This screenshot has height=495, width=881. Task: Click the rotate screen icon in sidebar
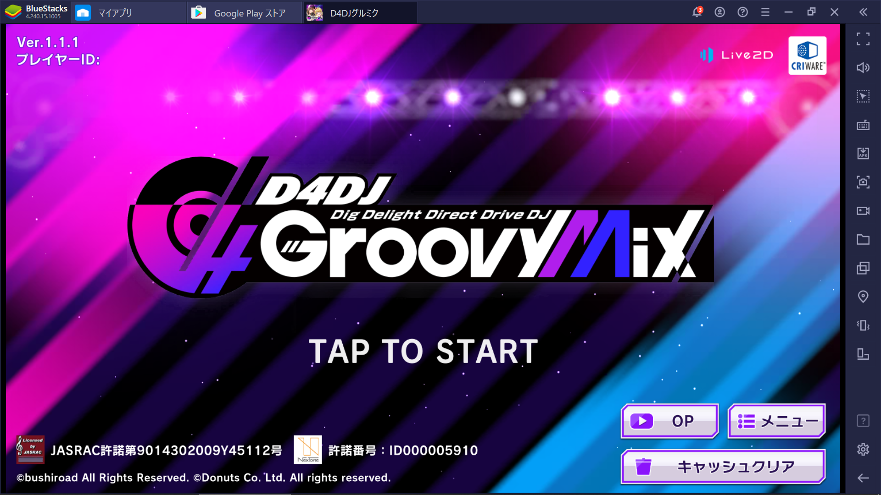(863, 354)
